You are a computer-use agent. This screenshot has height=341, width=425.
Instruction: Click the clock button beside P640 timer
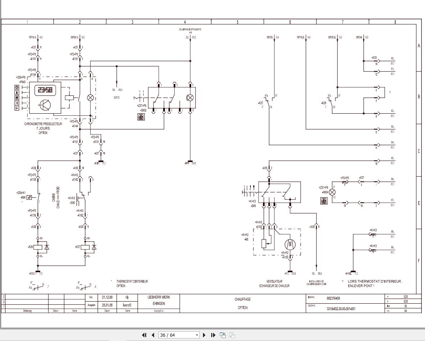[17, 87]
